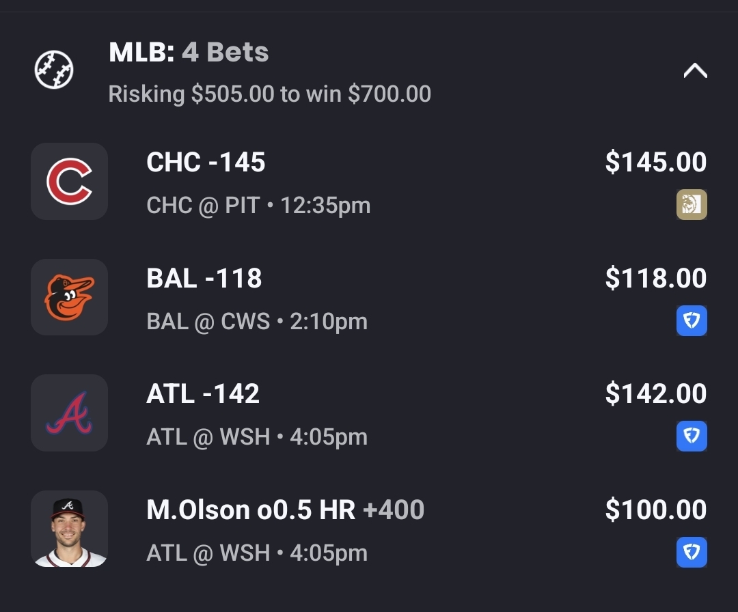Click the blue sportsbook icon for Olson HR bet

coord(692,553)
